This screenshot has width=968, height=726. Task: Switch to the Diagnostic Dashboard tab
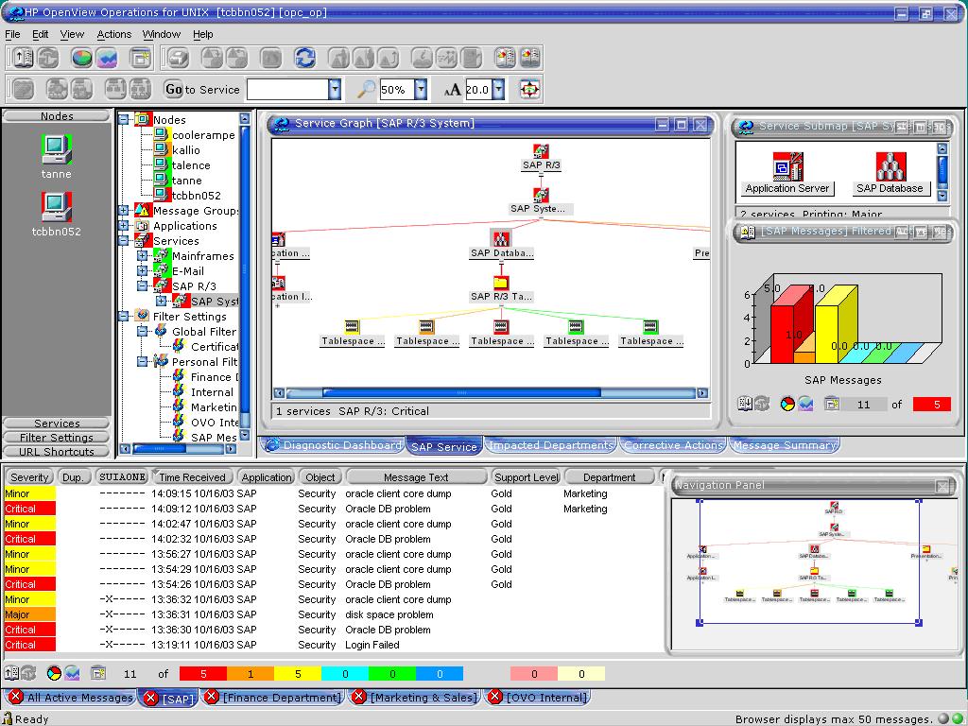point(334,445)
